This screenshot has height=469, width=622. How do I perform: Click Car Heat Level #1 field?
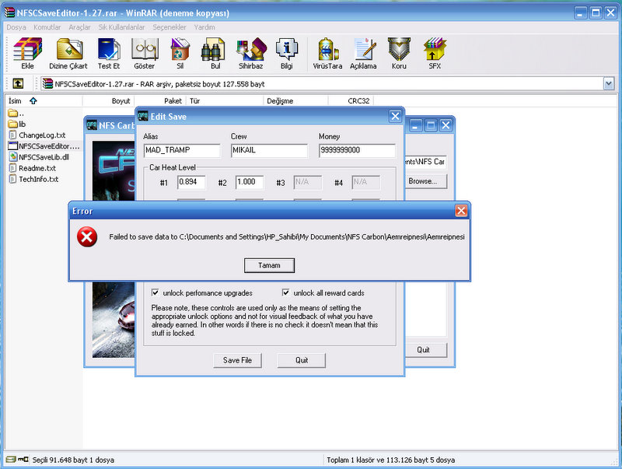191,182
